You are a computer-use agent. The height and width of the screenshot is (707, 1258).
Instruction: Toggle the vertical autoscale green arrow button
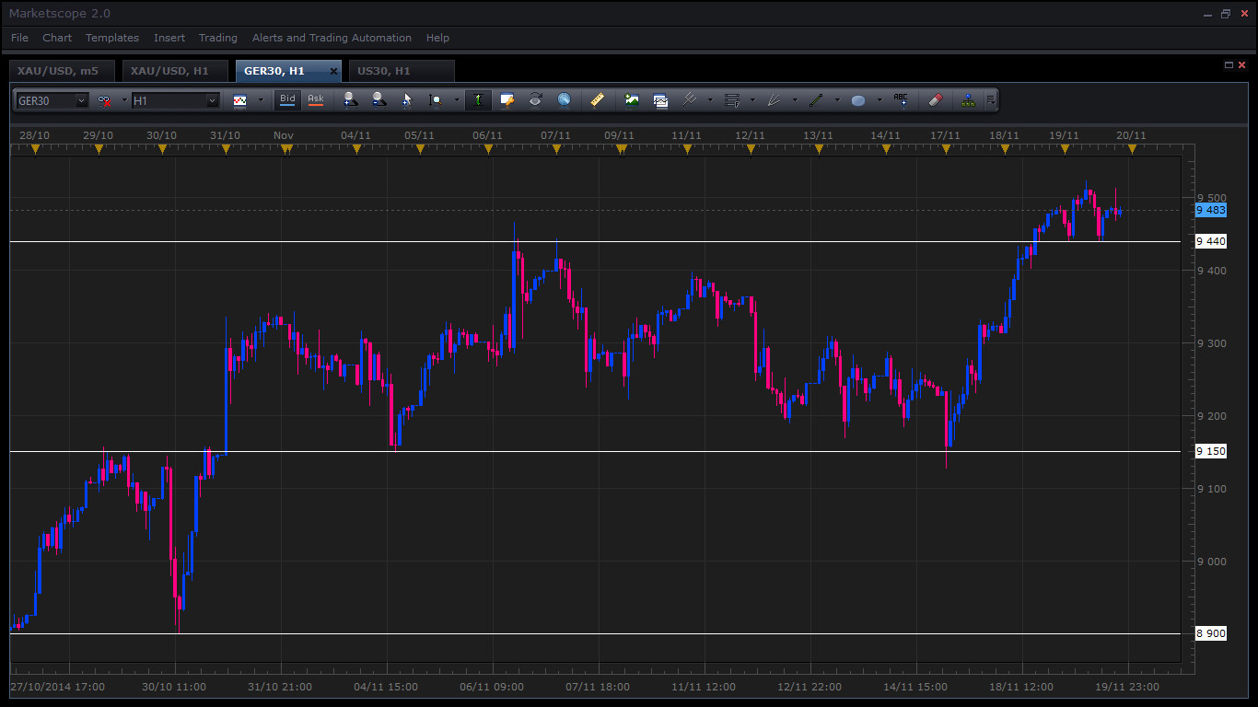(x=478, y=99)
